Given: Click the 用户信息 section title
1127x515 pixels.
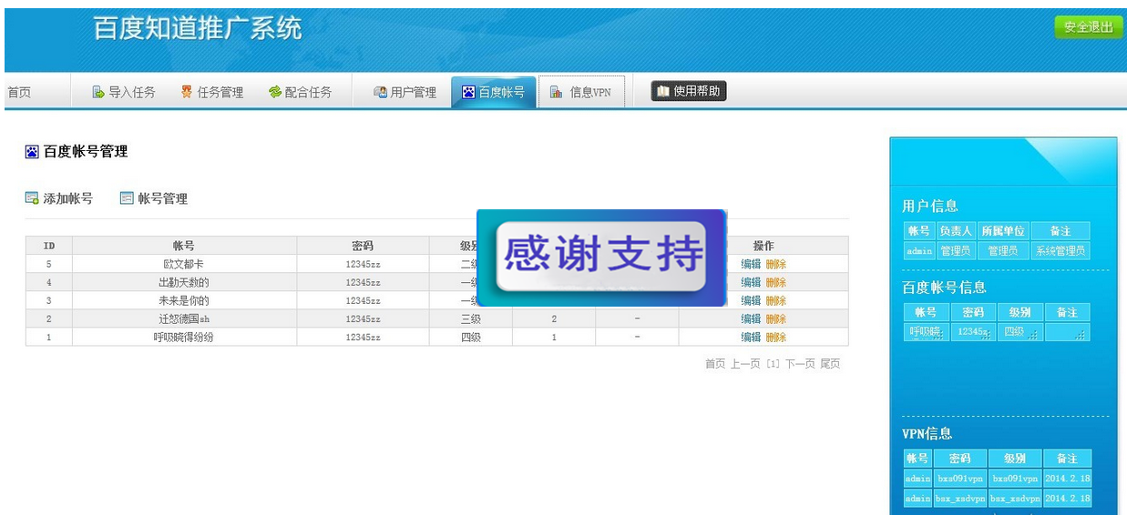Looking at the screenshot, I should [930, 206].
